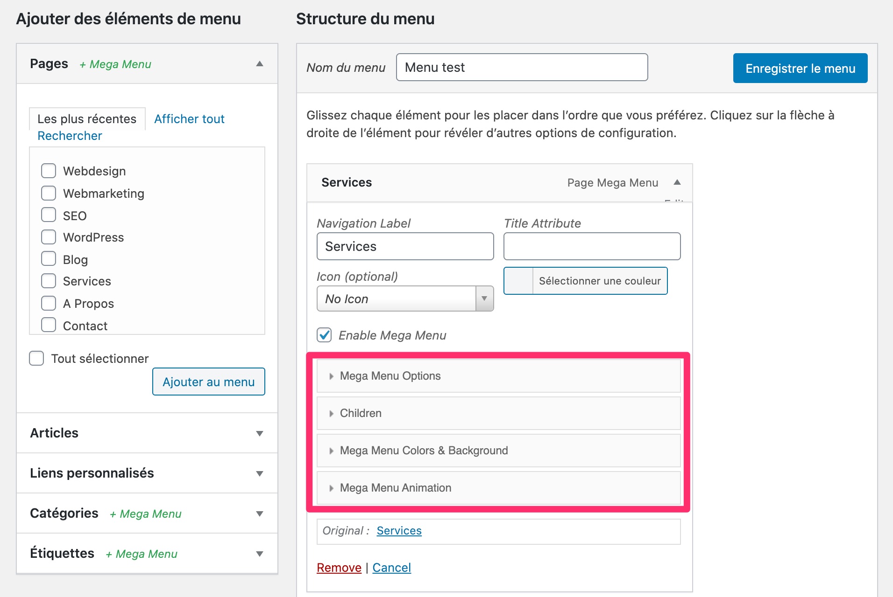Image resolution: width=893 pixels, height=597 pixels.
Task: Switch to the "Afficher tout" tab
Action: (x=189, y=119)
